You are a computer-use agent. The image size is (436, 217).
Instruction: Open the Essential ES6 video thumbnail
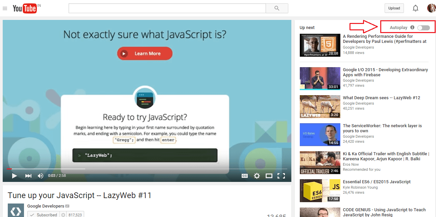coord(320,191)
